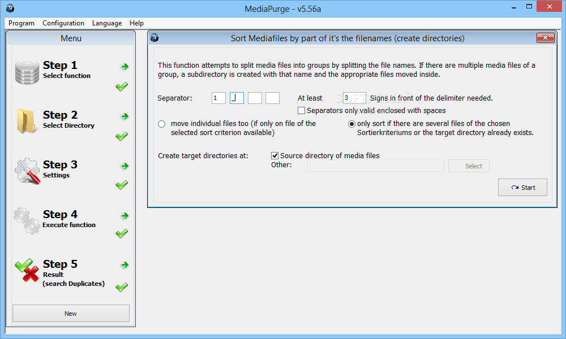Click the Step 2 folder icon

click(x=27, y=121)
